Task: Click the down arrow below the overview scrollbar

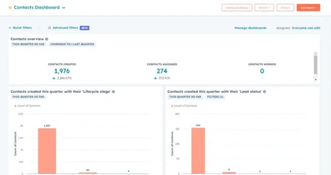Action: coord(315,79)
